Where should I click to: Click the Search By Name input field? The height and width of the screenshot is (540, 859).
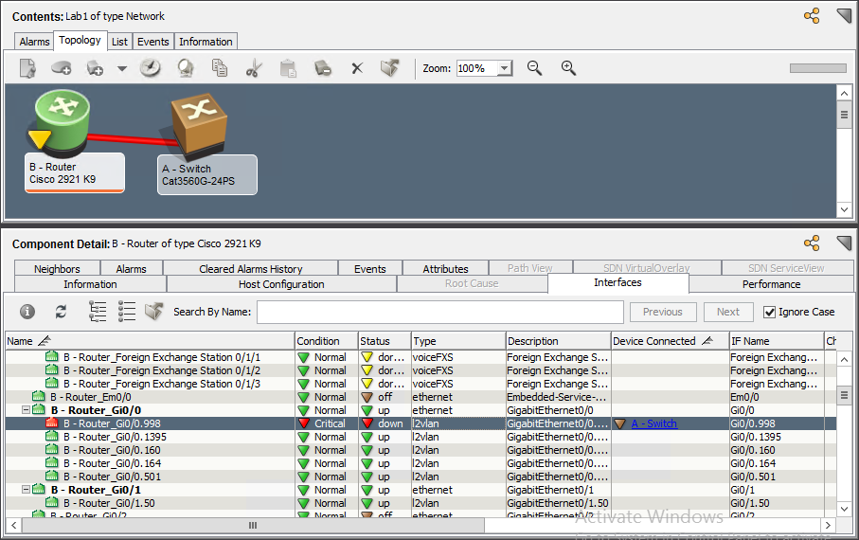(439, 312)
